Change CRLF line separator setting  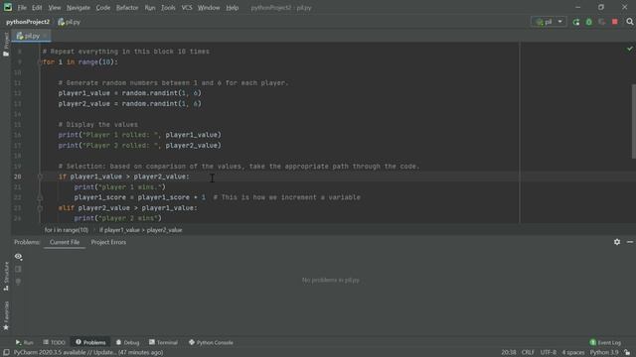[528, 353]
